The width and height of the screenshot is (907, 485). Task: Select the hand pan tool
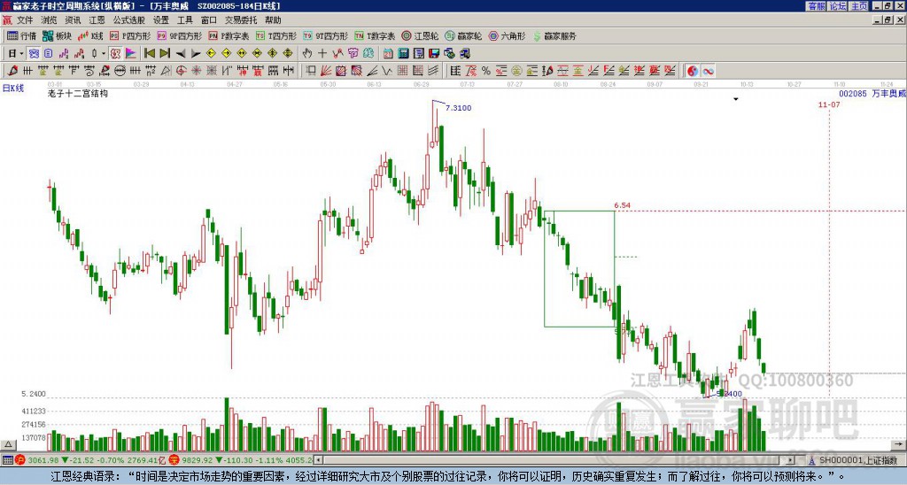307,53
